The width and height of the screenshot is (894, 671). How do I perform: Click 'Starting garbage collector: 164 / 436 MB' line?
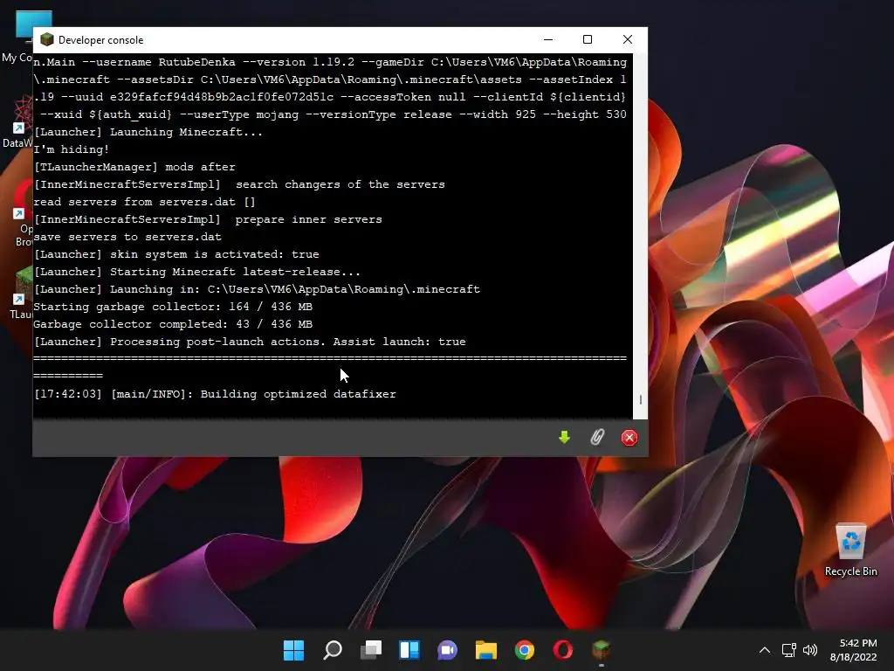pos(172,307)
